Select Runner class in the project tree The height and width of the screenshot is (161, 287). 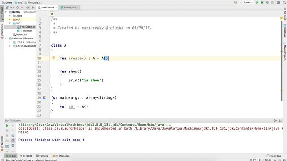25,31
